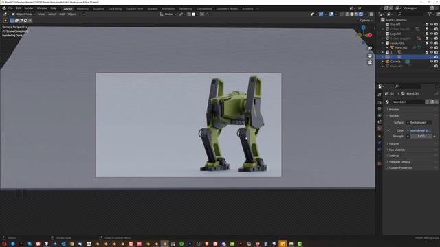Screen dimensions: 440x247
Task: Open the Surface Background shader dropdown
Action: (419, 122)
